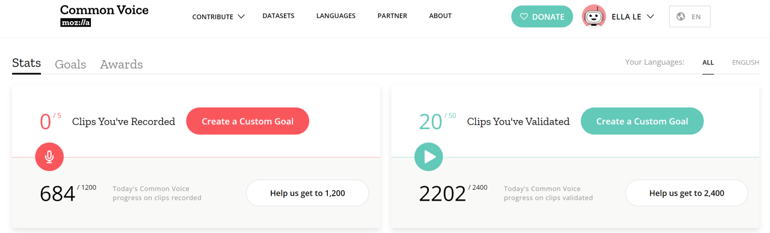The image size is (770, 233).
Task: Click the red microphone icon
Action: click(49, 157)
